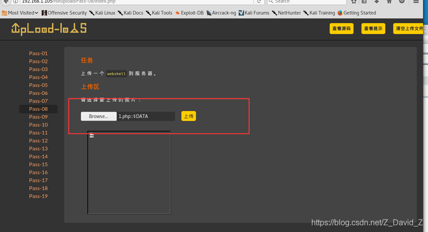This screenshot has width=428, height=232.
Task: Go to the home page icon
Action: pyautogui.click(x=389, y=1)
